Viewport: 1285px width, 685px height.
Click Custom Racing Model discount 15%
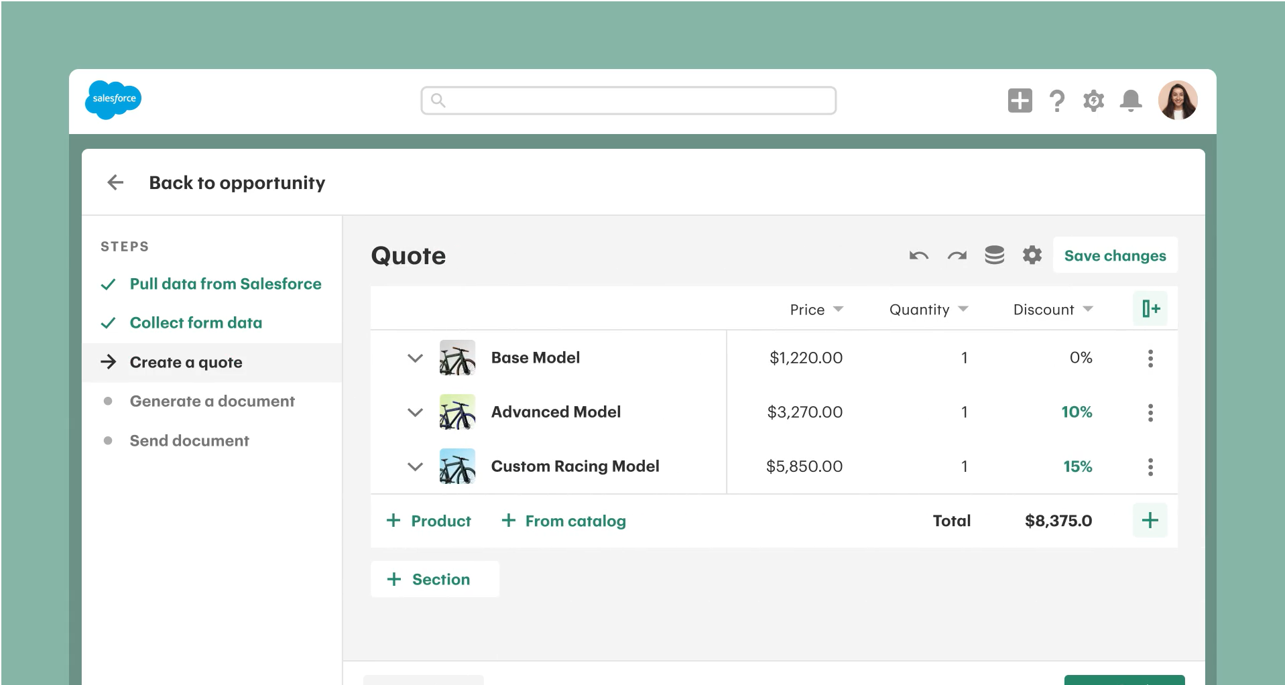[1077, 466]
